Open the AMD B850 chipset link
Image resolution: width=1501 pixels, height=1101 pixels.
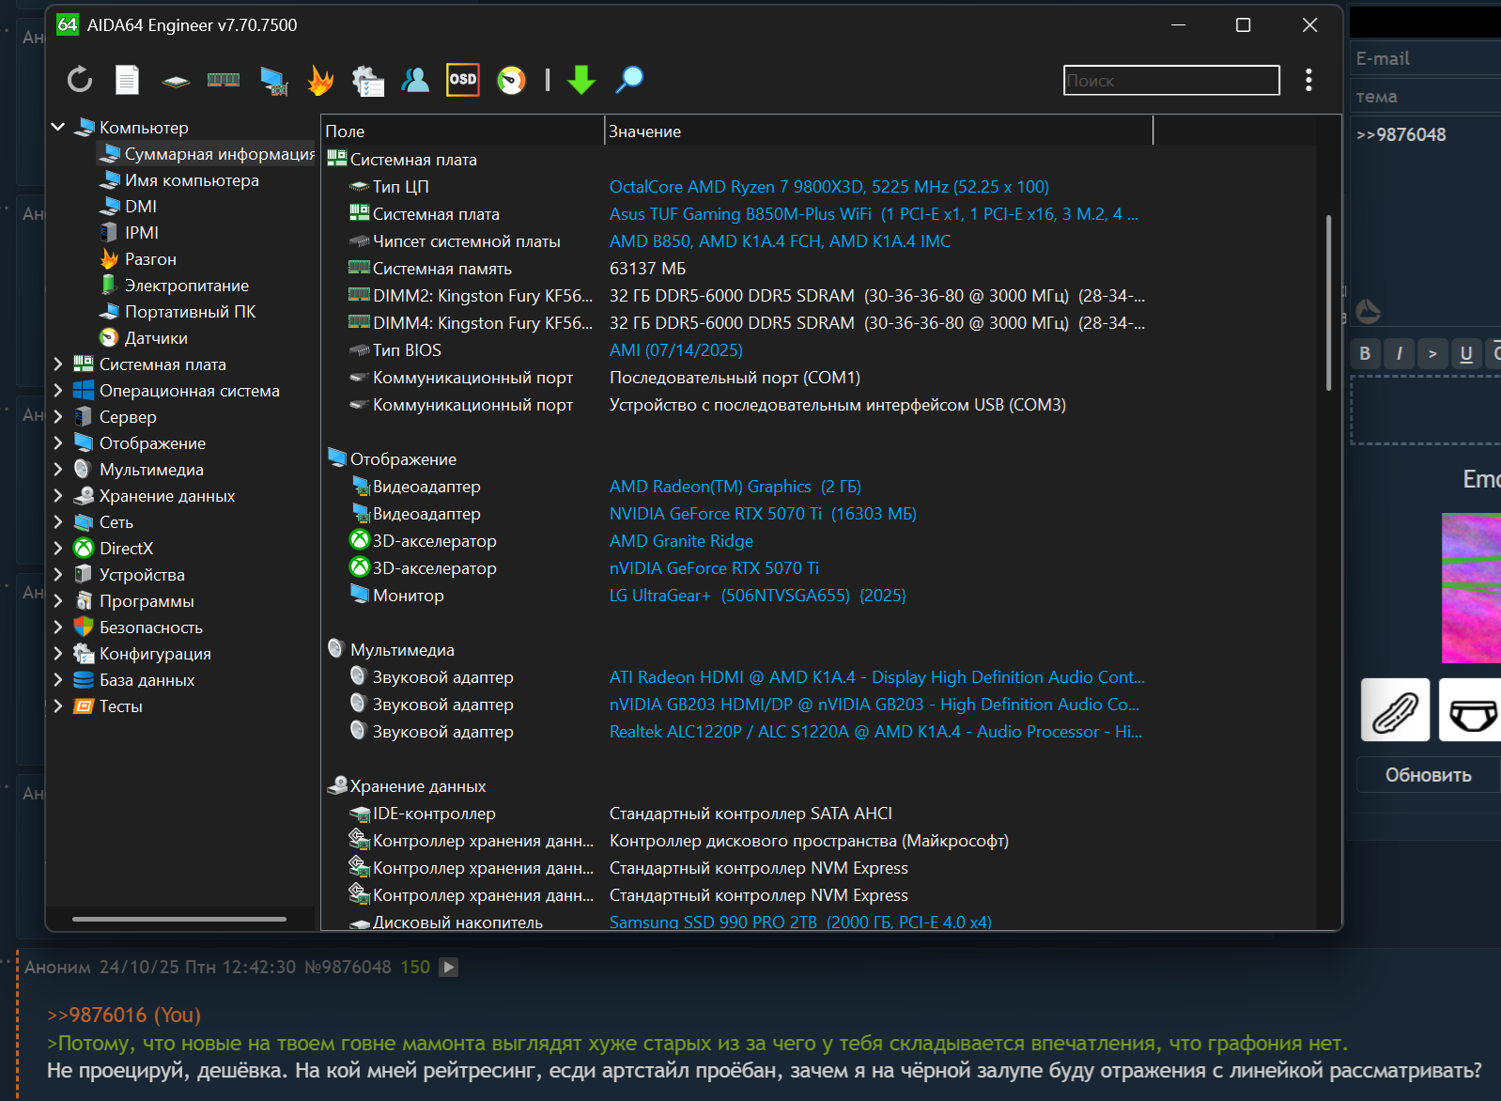pyautogui.click(x=780, y=241)
